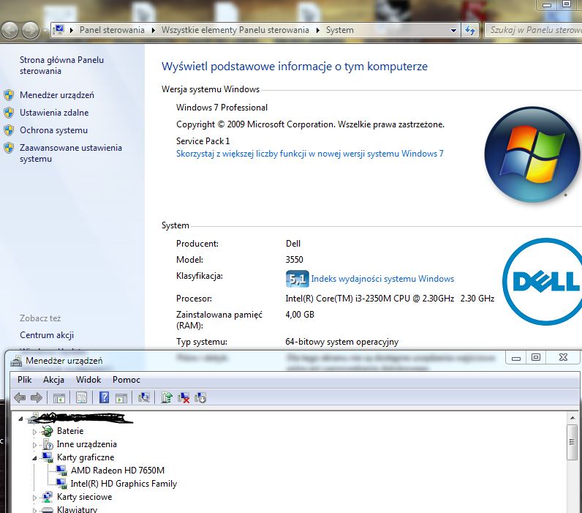This screenshot has width=582, height=513.
Task: Click the Karty sieciowe category icon
Action: [48, 497]
